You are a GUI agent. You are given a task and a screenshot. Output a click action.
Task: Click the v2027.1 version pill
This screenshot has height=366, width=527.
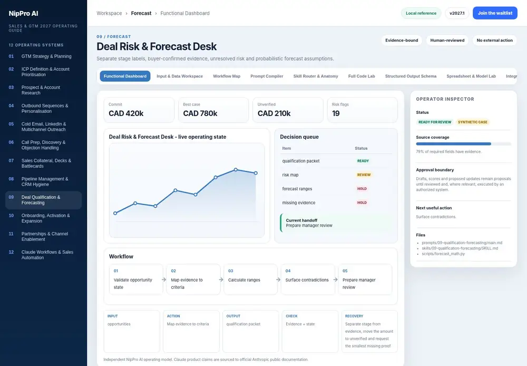[x=457, y=13]
